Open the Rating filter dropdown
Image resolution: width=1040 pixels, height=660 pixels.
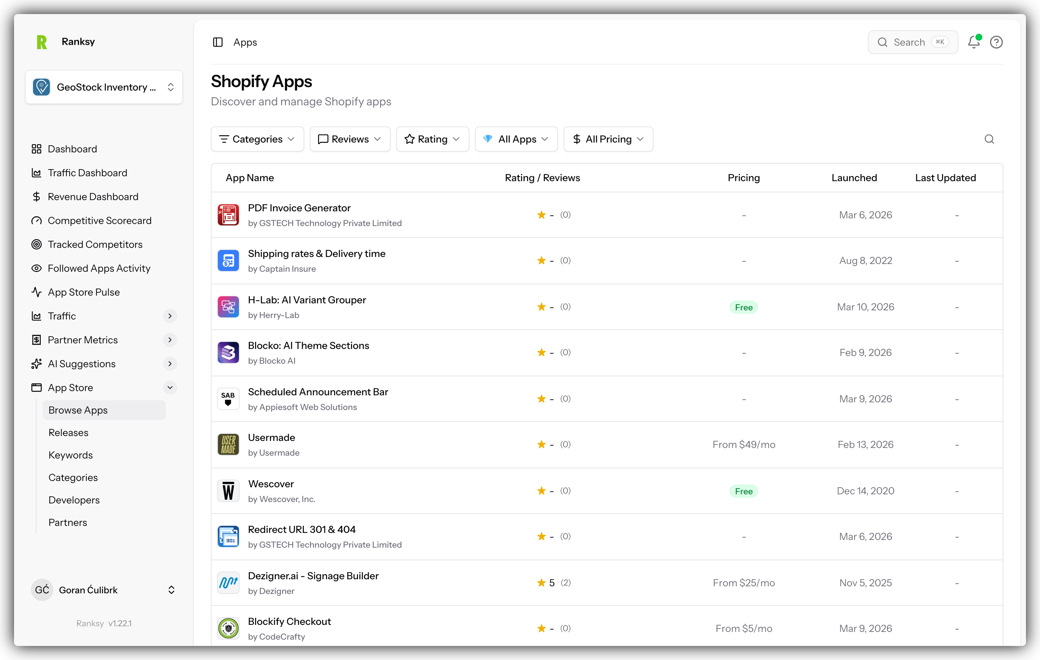[x=432, y=139]
